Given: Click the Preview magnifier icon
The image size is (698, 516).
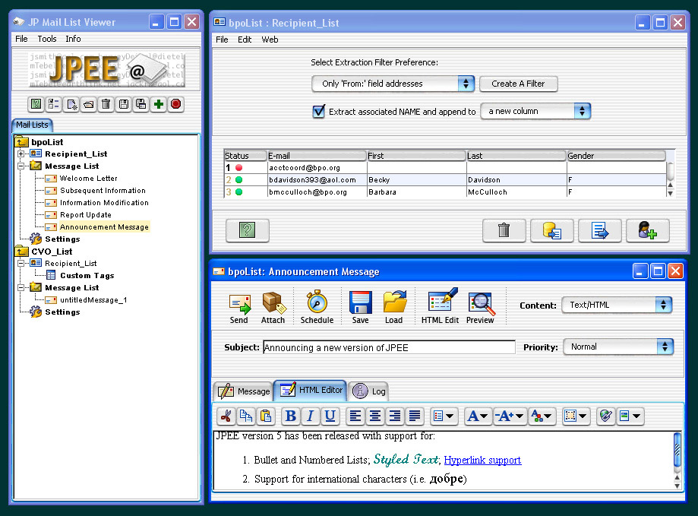Looking at the screenshot, I should (480, 308).
